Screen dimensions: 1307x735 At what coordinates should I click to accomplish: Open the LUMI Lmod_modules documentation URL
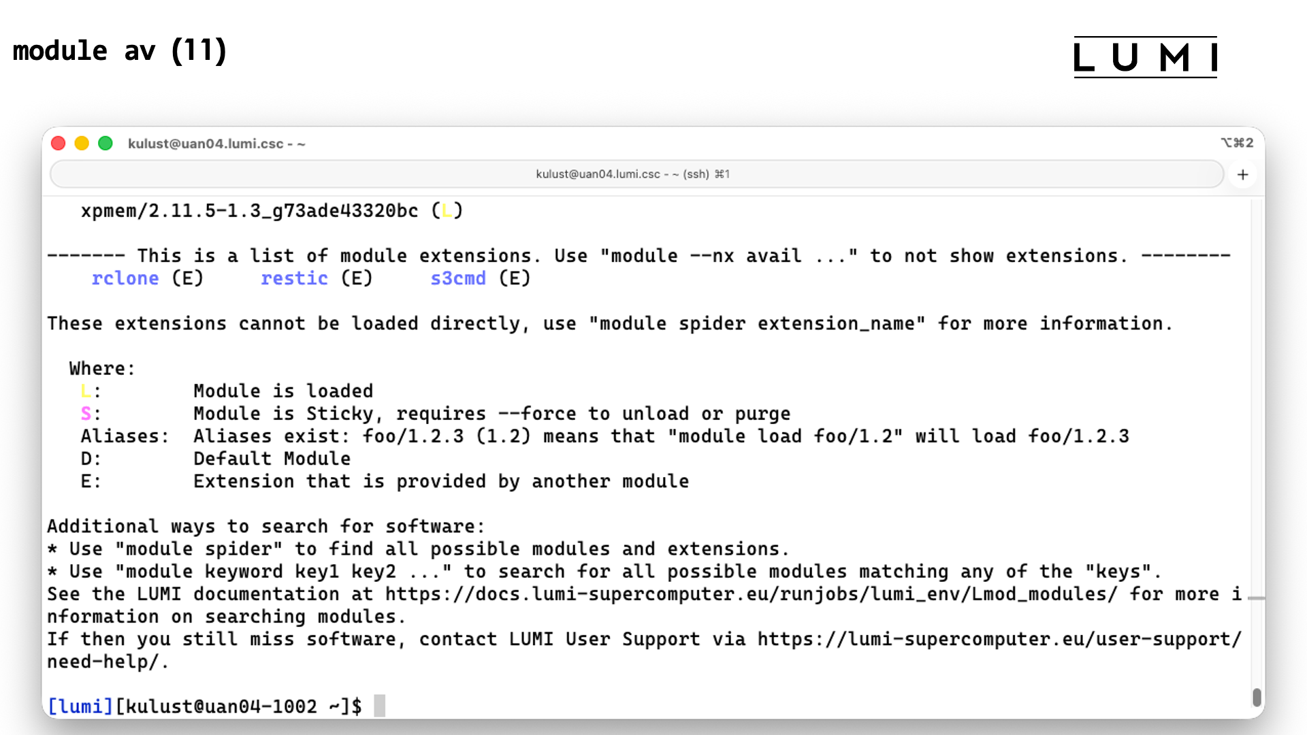click(749, 593)
